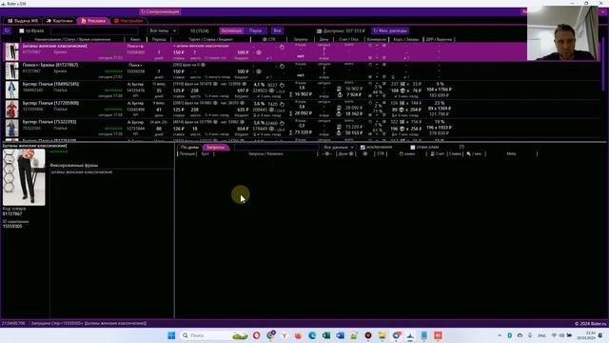This screenshot has height=343, width=609.
Task: Switch to the Карточки tab
Action: tap(59, 21)
